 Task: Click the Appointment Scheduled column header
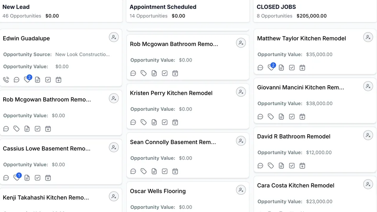coord(163,7)
